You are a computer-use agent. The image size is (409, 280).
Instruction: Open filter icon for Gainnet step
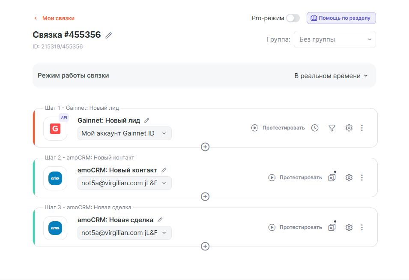pos(331,128)
